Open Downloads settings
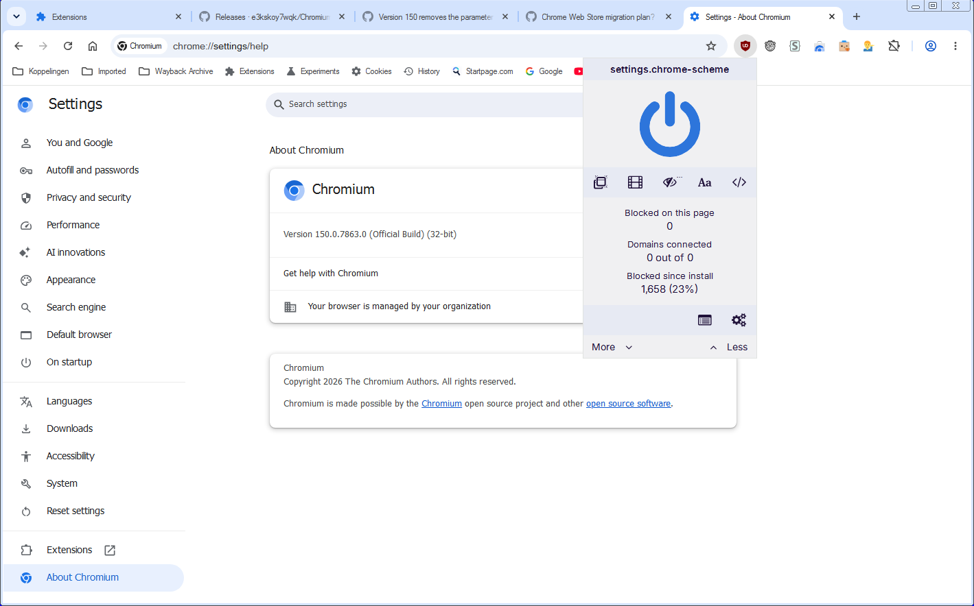The image size is (974, 606). 93,428
